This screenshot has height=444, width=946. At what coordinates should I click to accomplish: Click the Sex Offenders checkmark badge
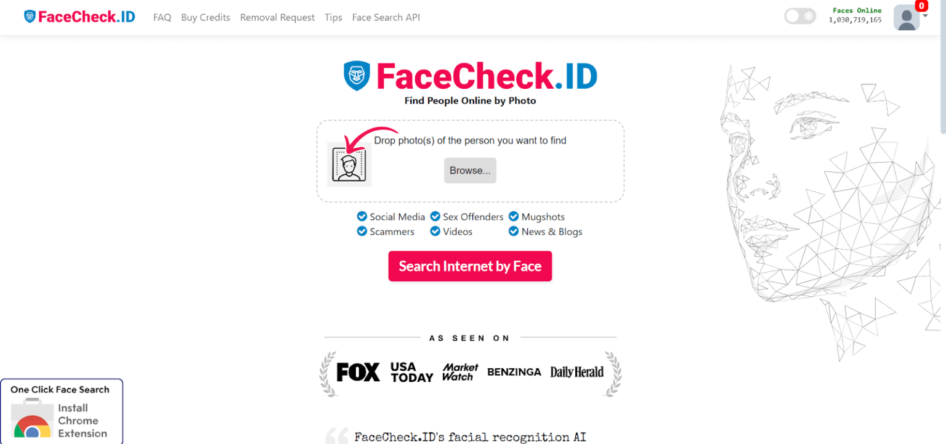(435, 217)
